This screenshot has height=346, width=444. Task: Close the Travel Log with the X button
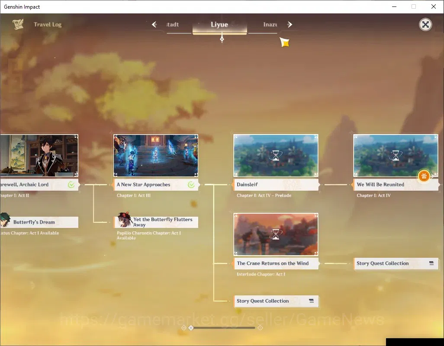pos(425,25)
